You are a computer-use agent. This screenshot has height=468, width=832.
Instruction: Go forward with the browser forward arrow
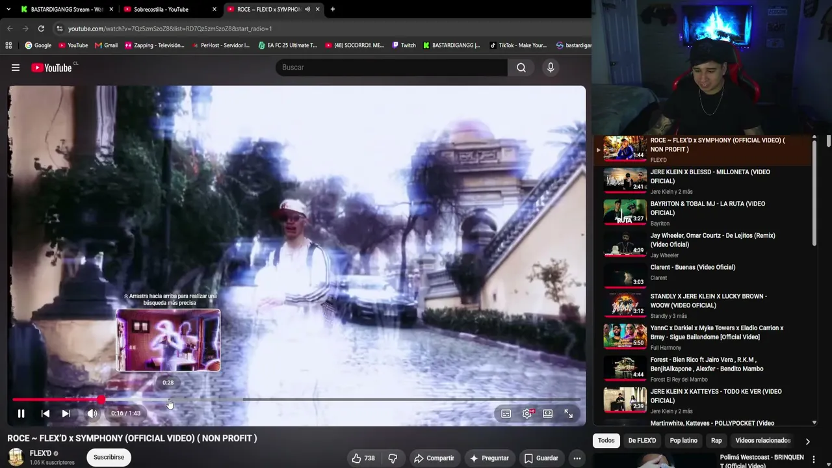click(x=25, y=29)
